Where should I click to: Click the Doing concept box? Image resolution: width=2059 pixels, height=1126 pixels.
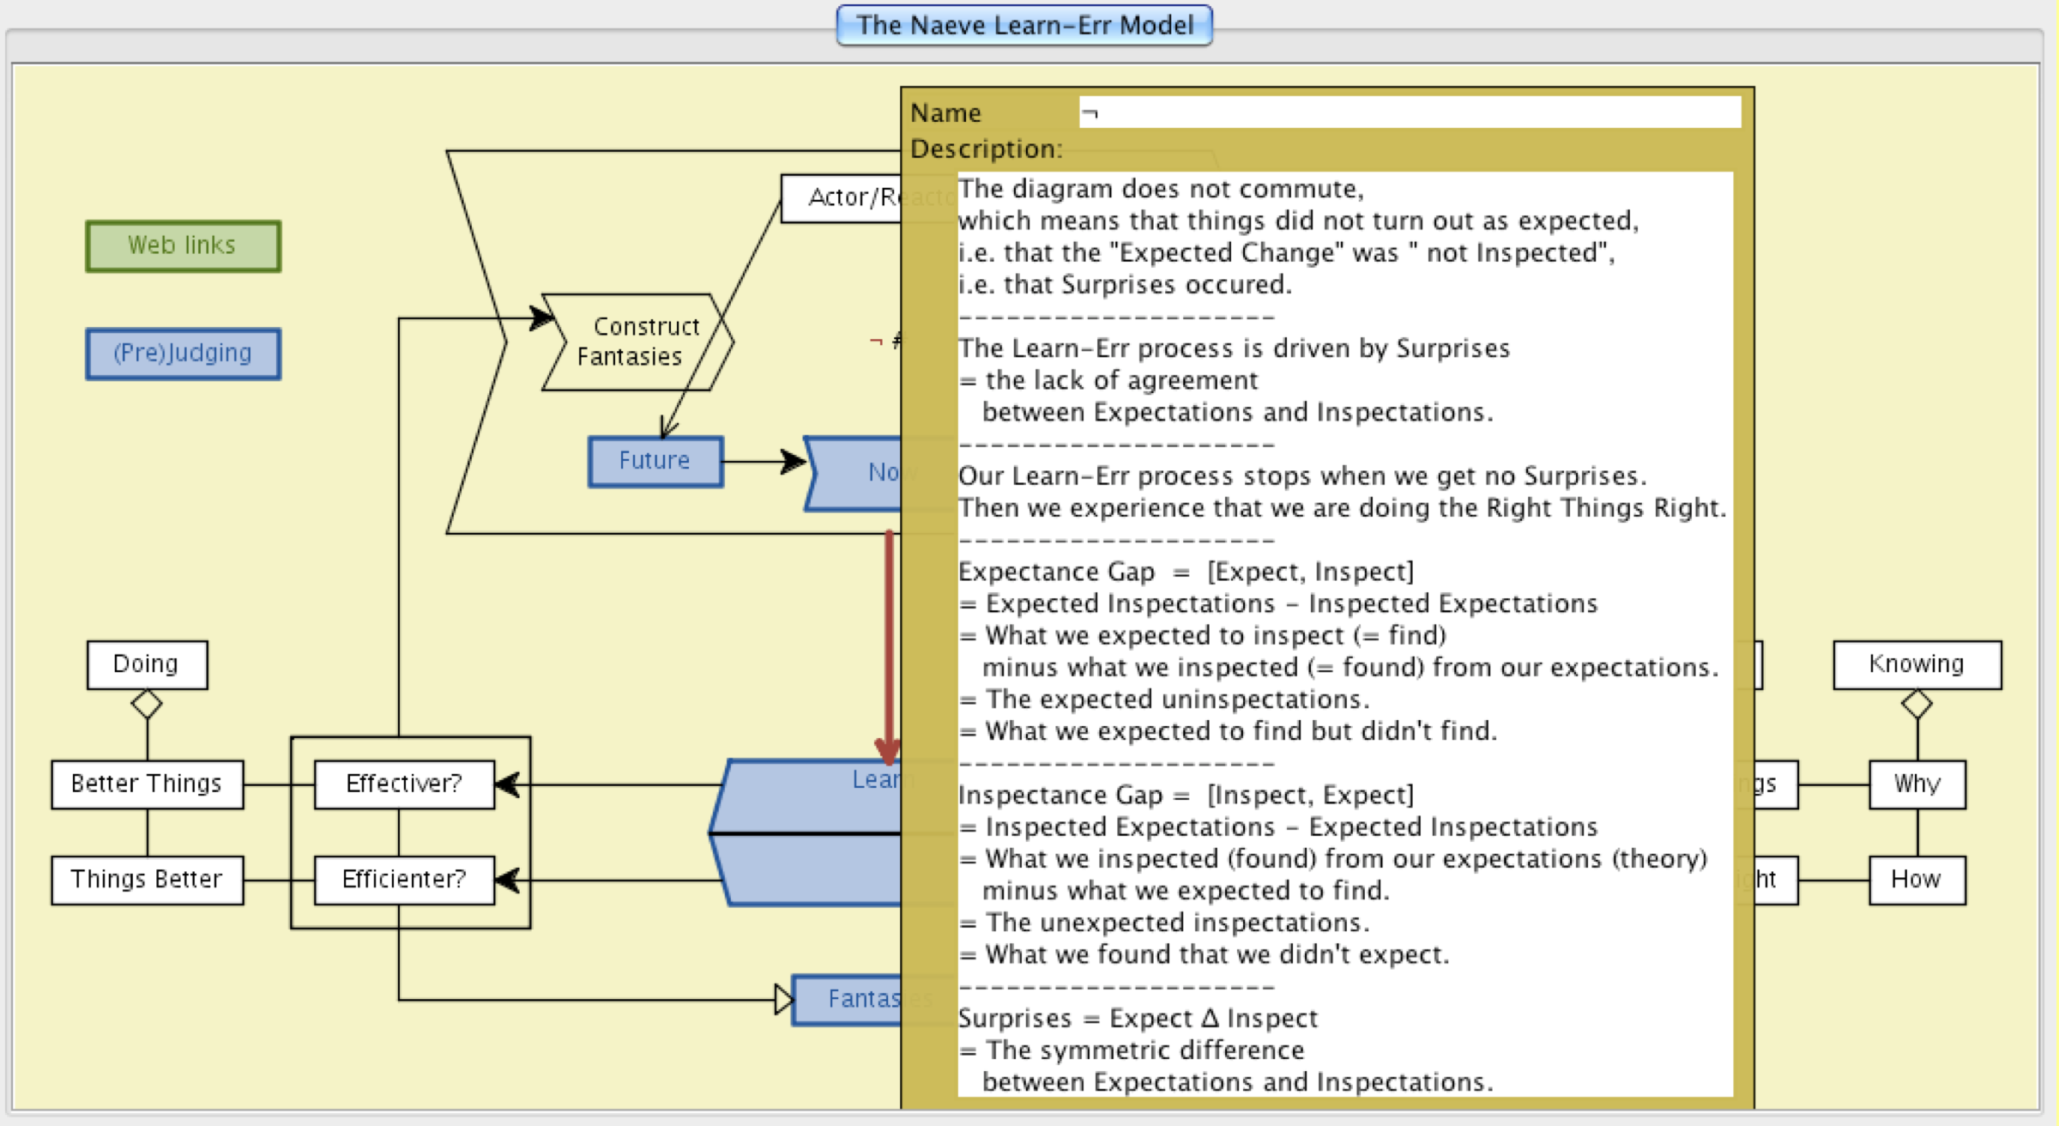tap(147, 664)
